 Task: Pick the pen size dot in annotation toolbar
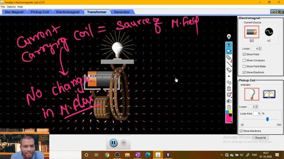(x=229, y=76)
